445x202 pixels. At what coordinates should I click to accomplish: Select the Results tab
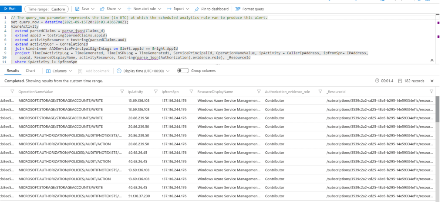[x=13, y=71]
